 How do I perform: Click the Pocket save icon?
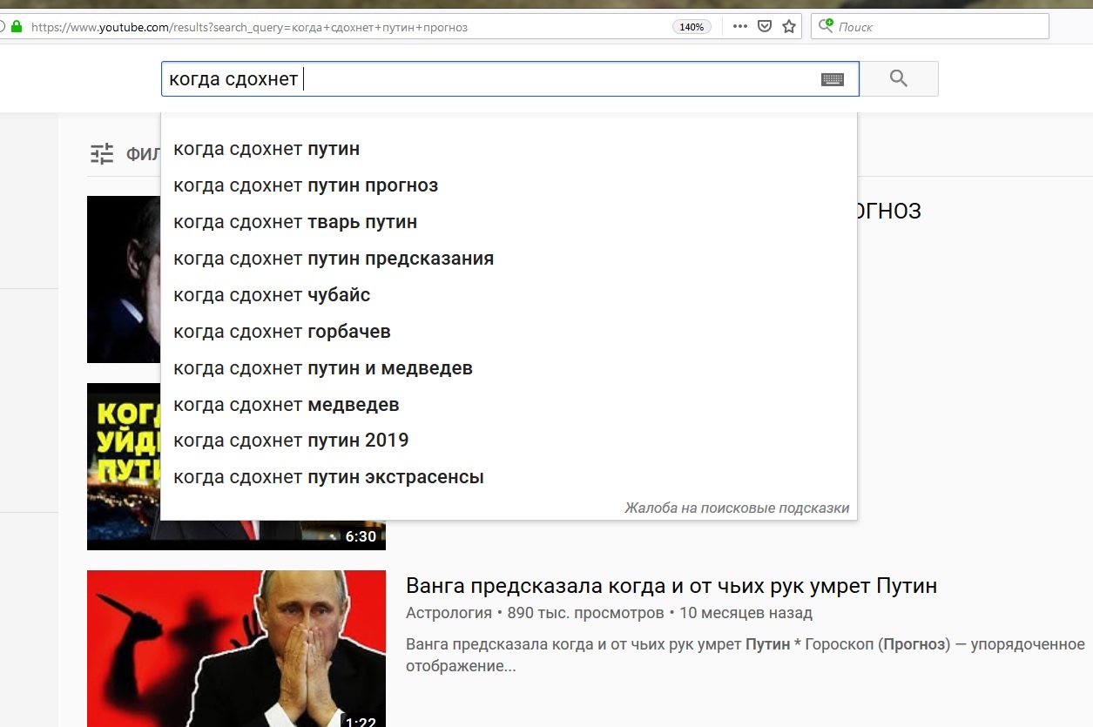[764, 27]
